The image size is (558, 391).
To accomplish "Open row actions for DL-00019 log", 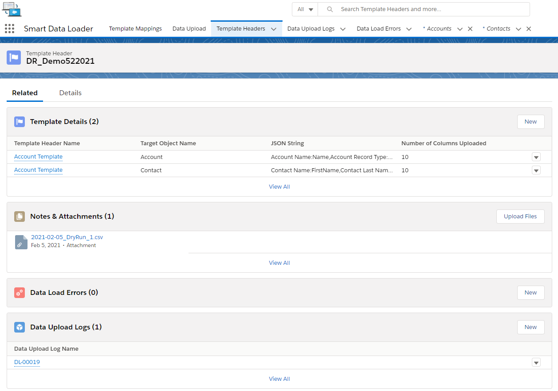I will coord(536,363).
